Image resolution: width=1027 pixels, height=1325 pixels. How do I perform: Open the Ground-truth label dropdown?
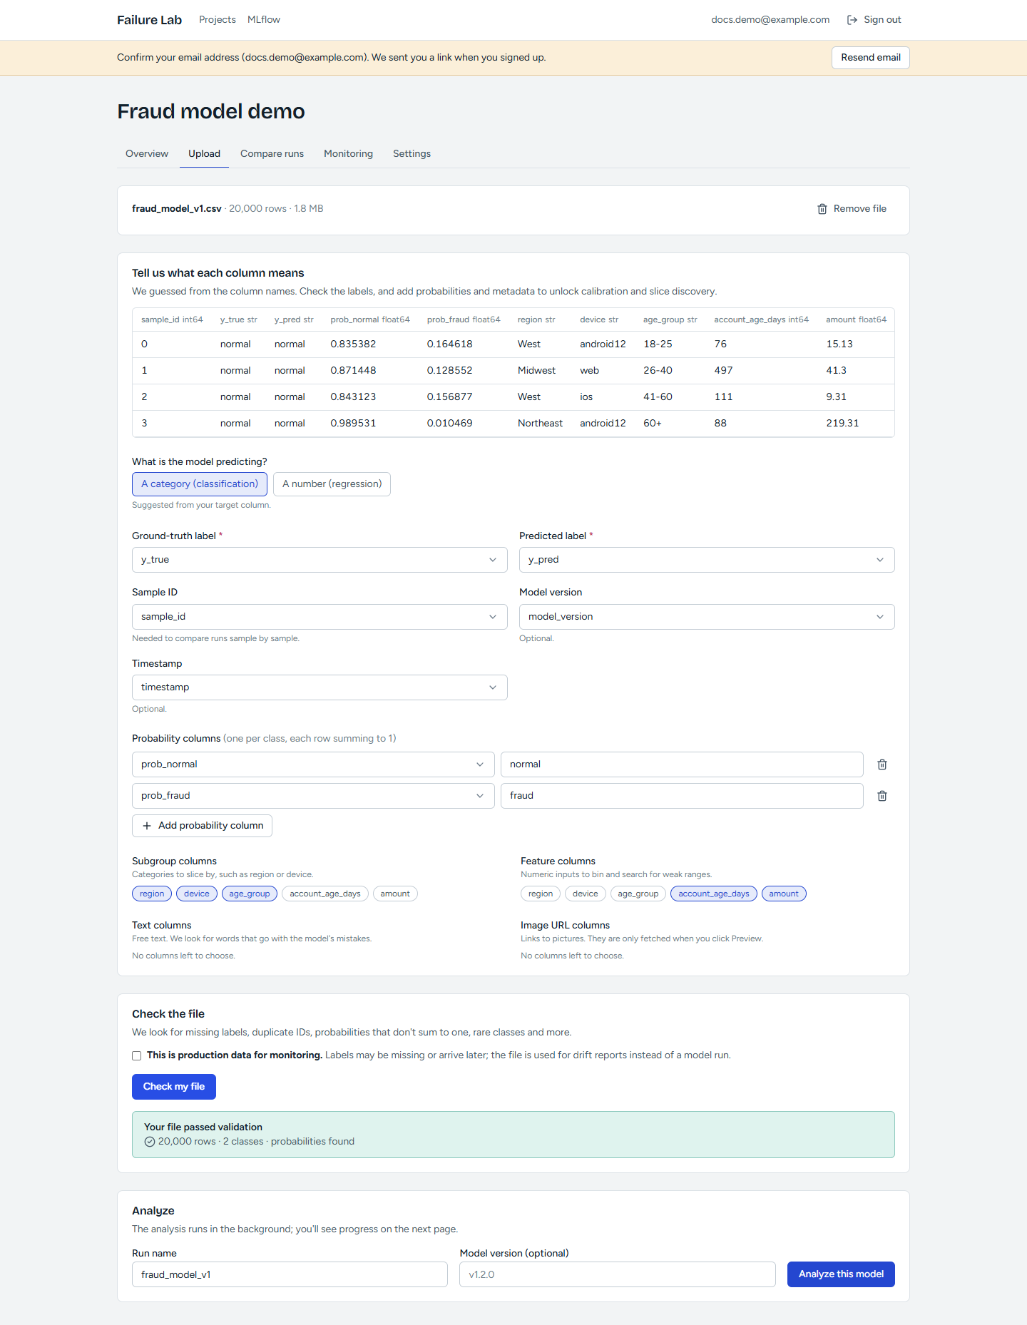click(320, 560)
